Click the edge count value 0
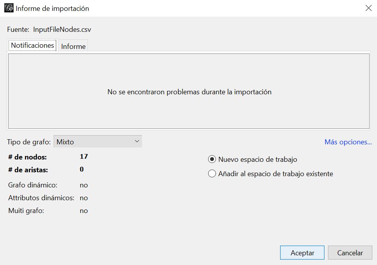Screen dimensions: 377x265 (x=82, y=170)
